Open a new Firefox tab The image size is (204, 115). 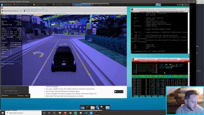pyautogui.click(x=47, y=11)
